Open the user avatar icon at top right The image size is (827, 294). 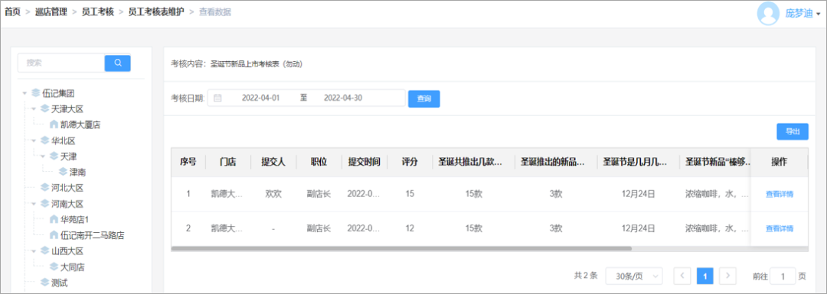(768, 14)
